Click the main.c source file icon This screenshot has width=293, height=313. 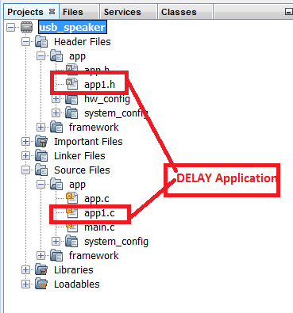tap(71, 227)
